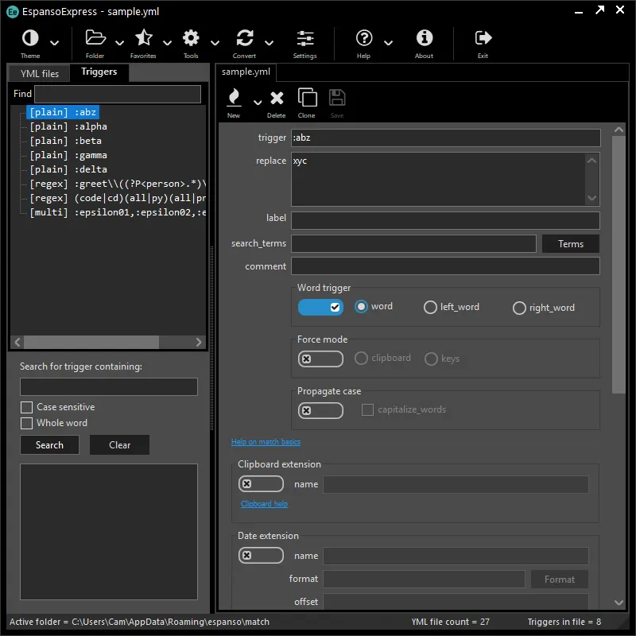Select the sample.yml tab
Image resolution: width=636 pixels, height=636 pixels.
click(246, 72)
